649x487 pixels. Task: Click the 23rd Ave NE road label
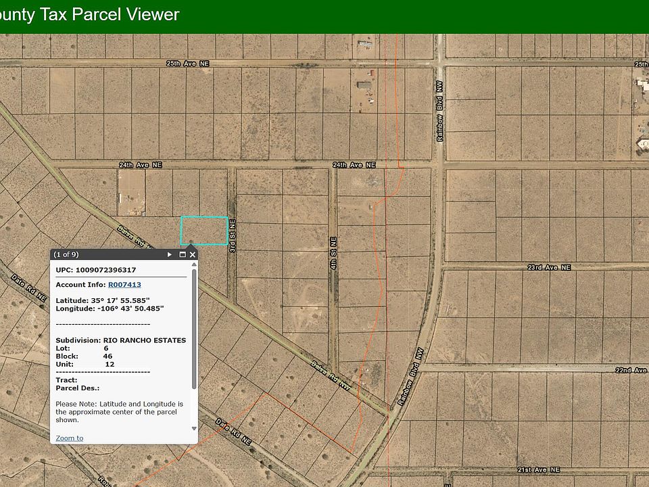(549, 268)
